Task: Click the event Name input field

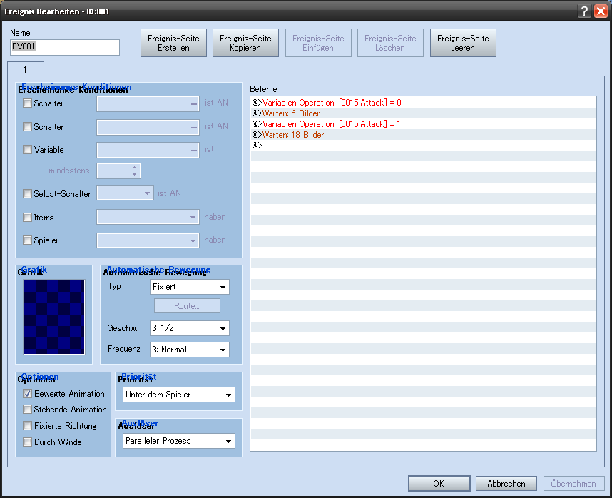Action: pos(65,47)
